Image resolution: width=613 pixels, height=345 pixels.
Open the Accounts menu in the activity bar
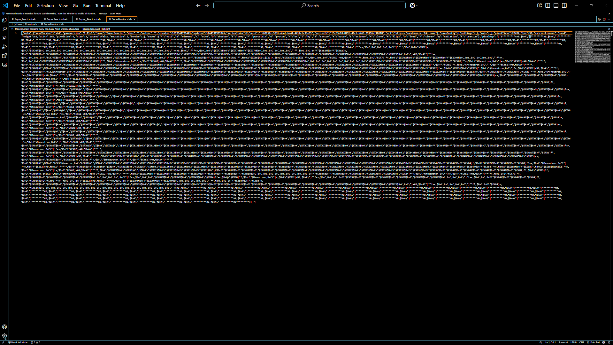point(4,327)
